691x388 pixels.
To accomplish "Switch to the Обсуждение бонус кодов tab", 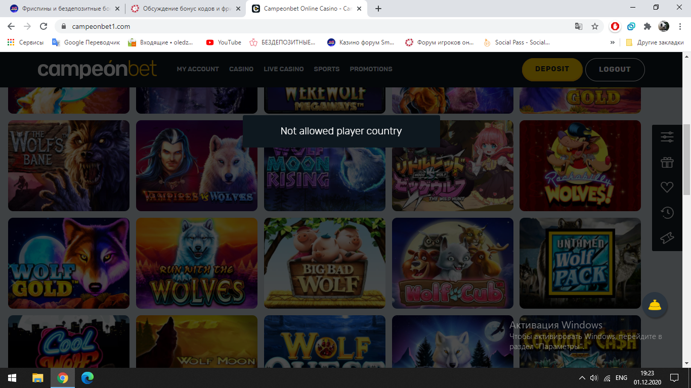I will pyautogui.click(x=186, y=8).
